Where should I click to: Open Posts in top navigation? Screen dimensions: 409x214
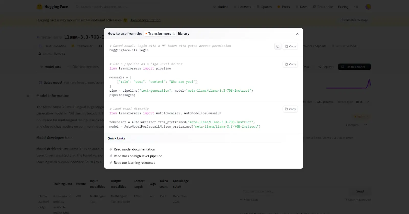[283, 7]
